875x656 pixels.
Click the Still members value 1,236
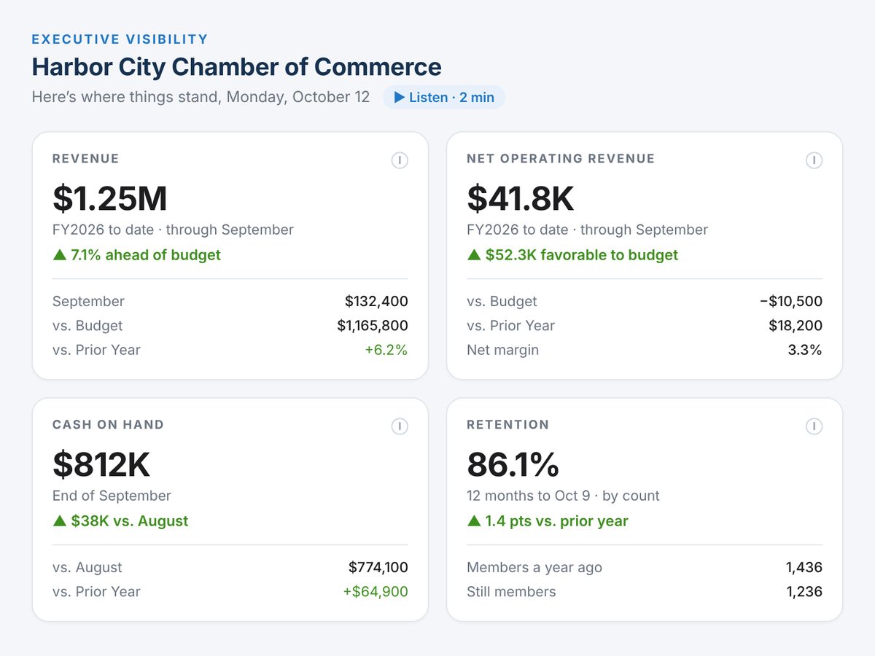pyautogui.click(x=804, y=592)
